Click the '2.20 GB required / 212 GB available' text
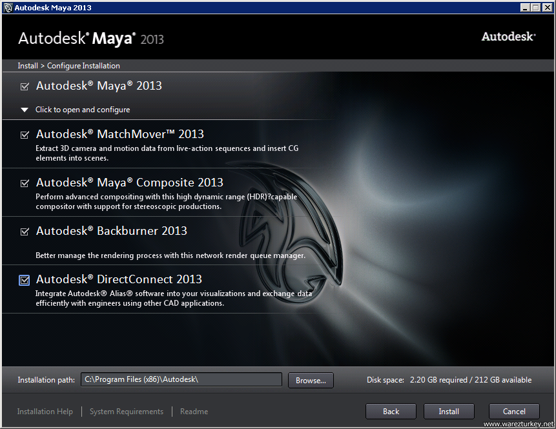Screen dimensions: 556x429 click(471, 380)
